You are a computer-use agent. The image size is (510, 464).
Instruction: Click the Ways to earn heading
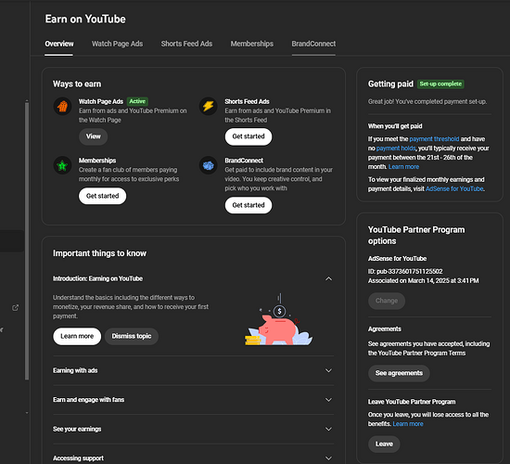(77, 84)
